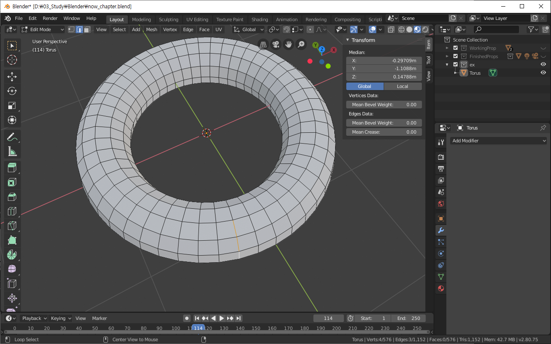Select the Move tool in the toolbar

coord(12,76)
